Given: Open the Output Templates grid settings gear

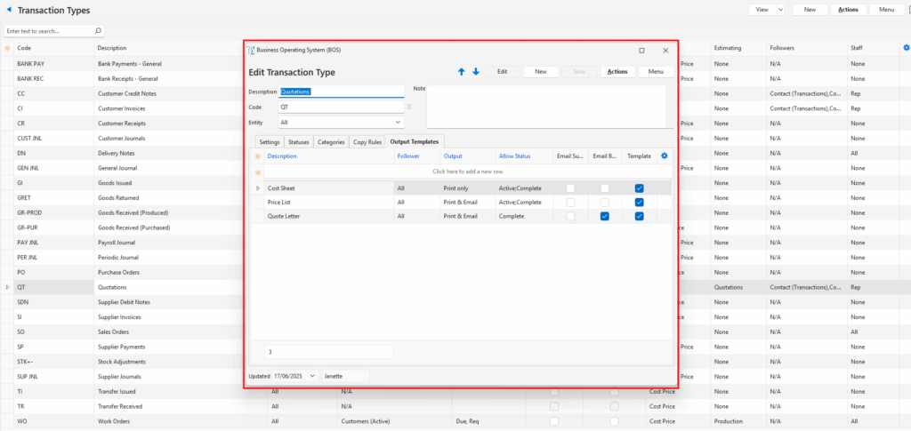Looking at the screenshot, I should tap(664, 156).
